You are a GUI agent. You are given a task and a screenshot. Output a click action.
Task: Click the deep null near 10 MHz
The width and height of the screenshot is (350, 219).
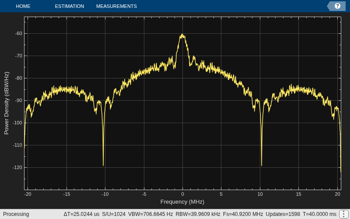[261, 165]
